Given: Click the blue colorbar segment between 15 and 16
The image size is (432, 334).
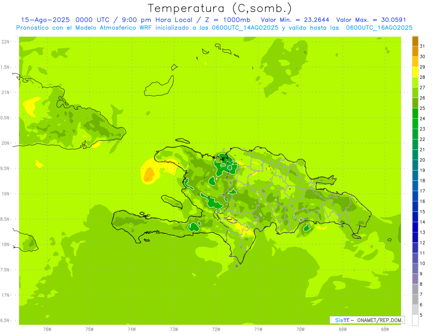Looking at the screenshot, I should pos(415,206).
